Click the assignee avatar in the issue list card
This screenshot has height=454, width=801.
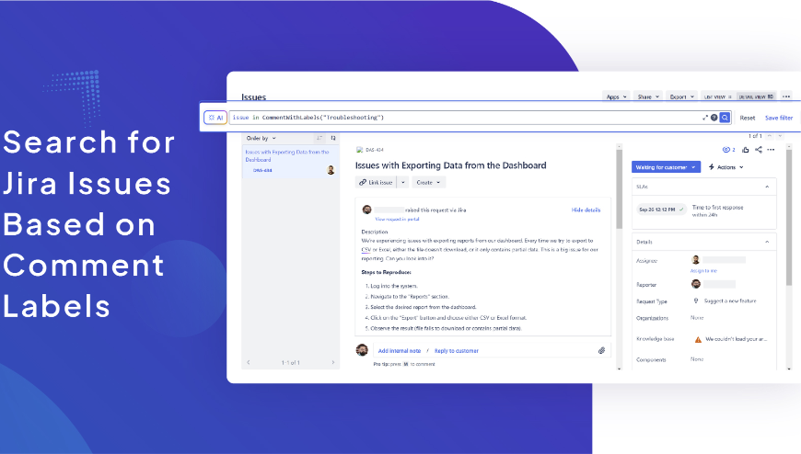tap(331, 170)
